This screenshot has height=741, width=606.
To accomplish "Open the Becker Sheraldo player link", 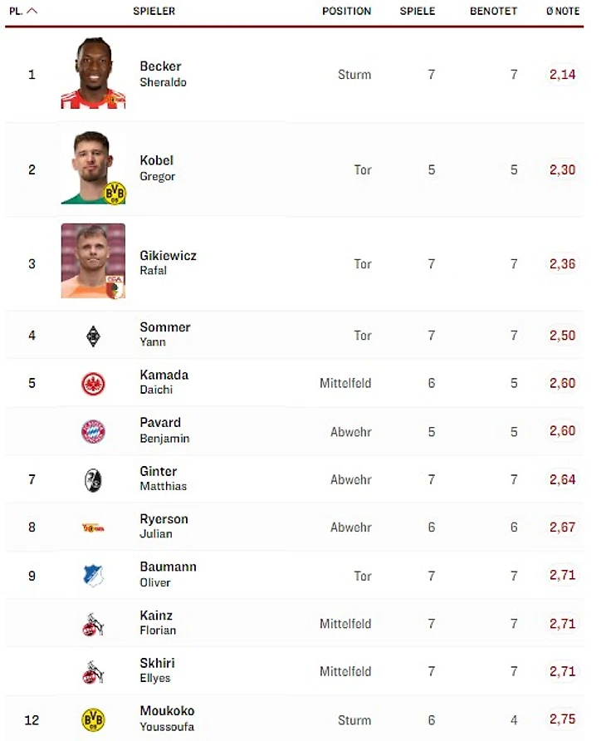I will pyautogui.click(x=160, y=74).
